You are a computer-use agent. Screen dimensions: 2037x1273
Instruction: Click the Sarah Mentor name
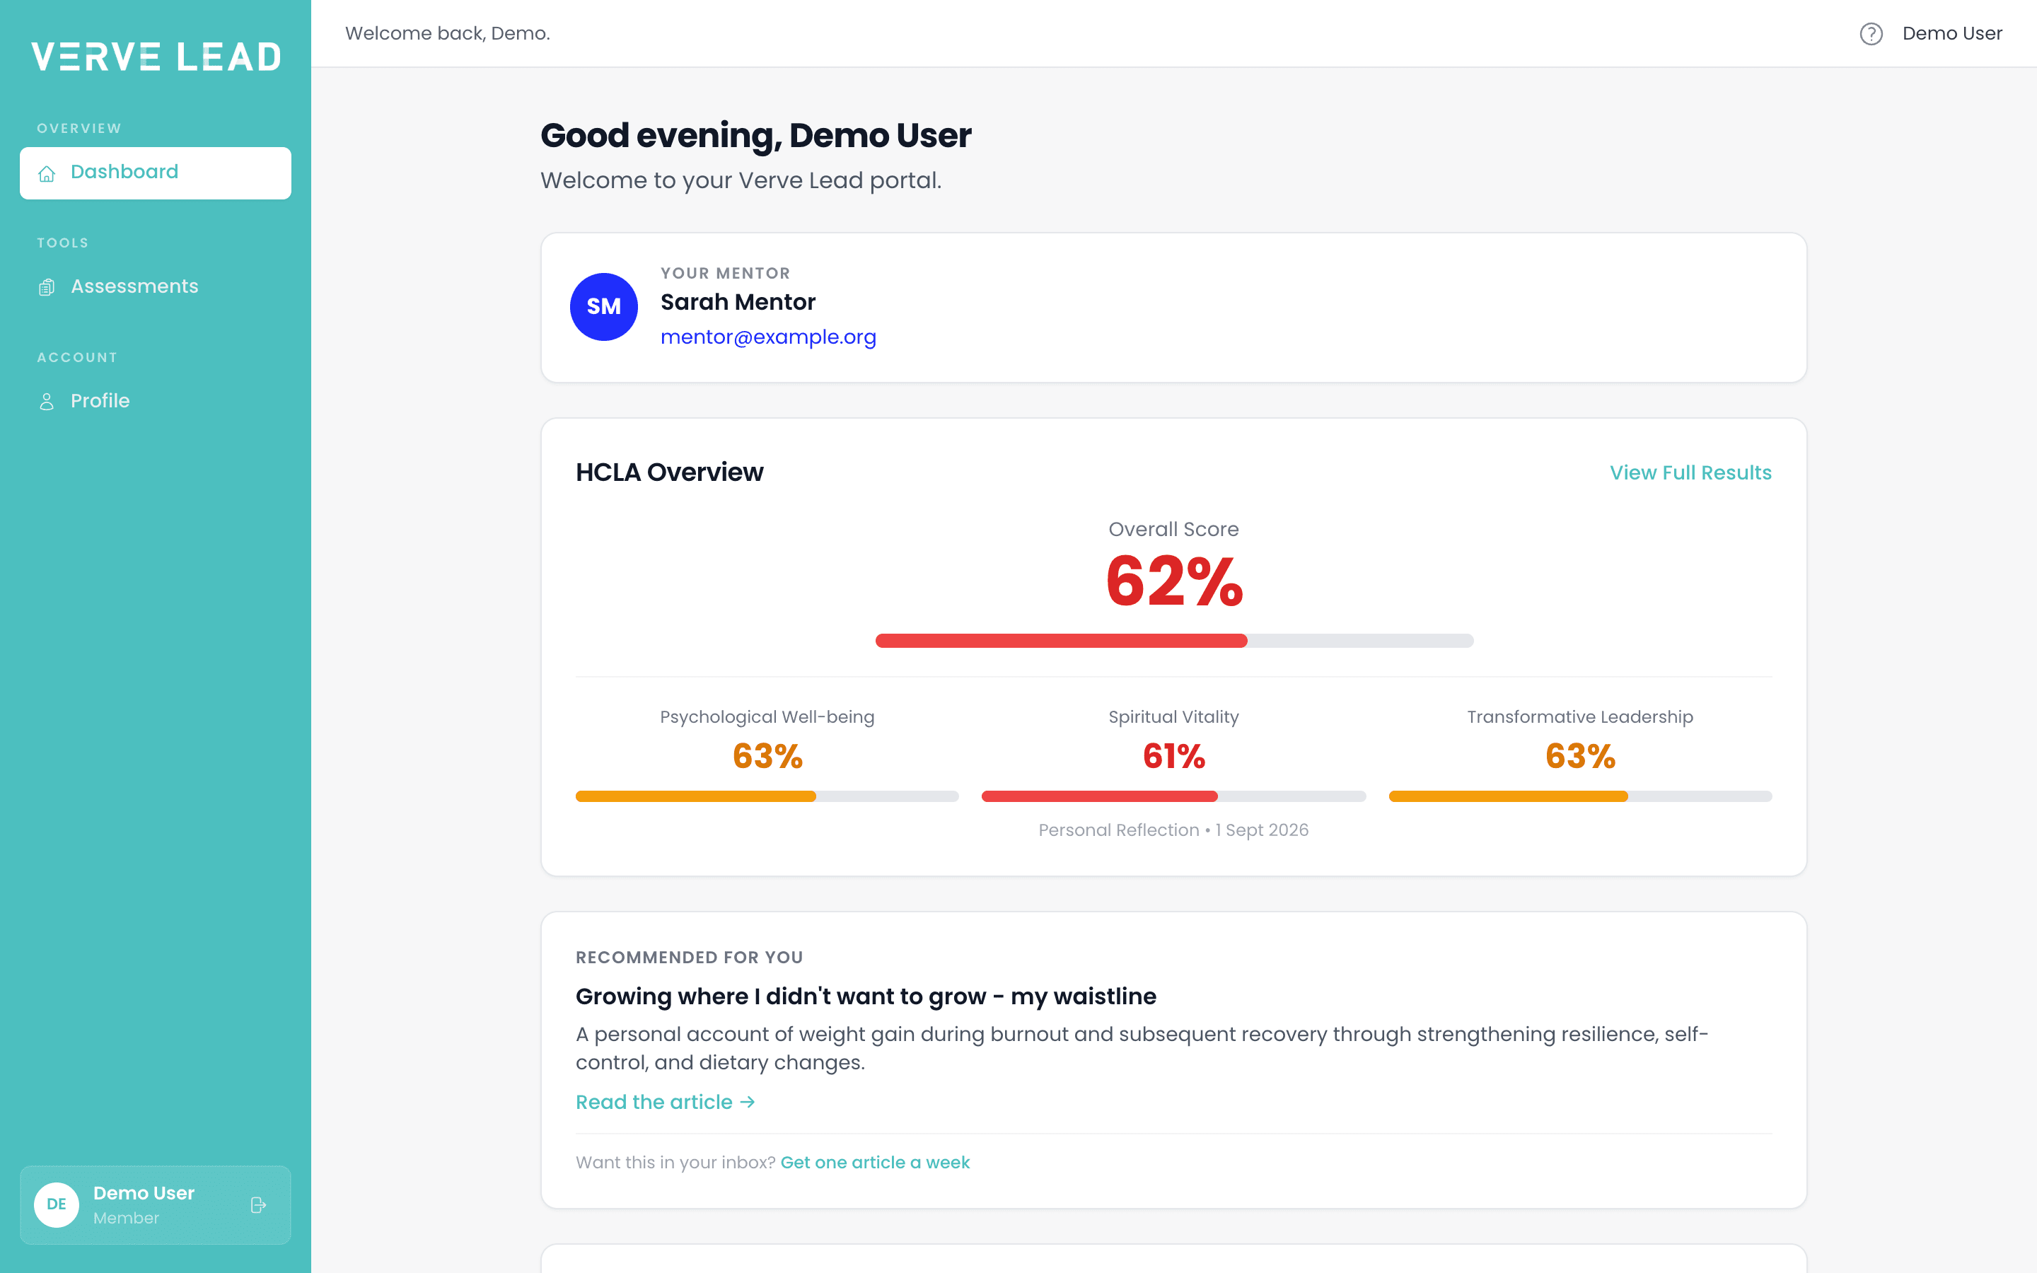[x=738, y=302]
